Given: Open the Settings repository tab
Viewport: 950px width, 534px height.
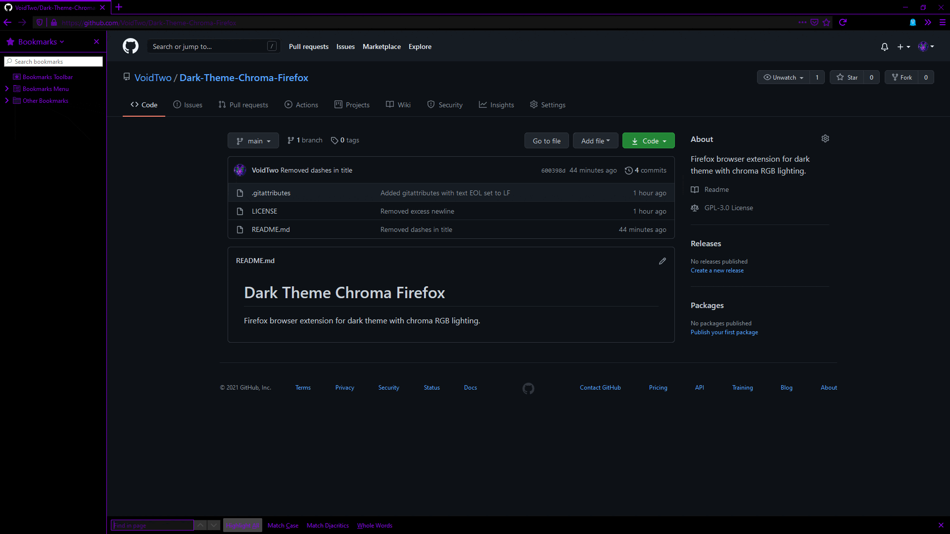Looking at the screenshot, I should coord(548,105).
